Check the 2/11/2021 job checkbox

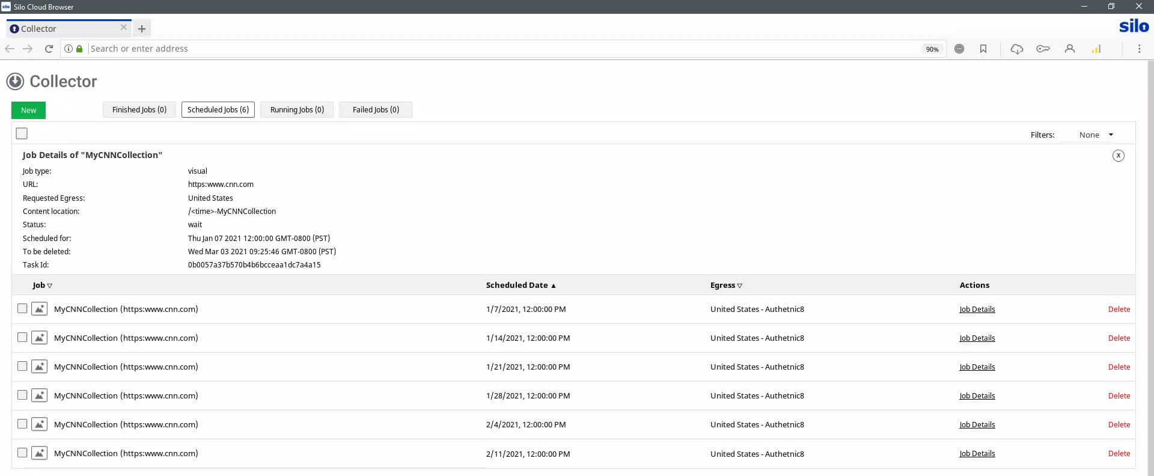click(x=22, y=453)
